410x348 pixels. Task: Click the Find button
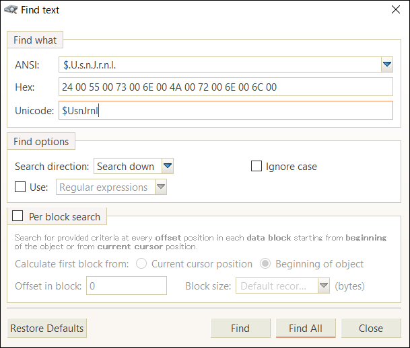(x=240, y=329)
